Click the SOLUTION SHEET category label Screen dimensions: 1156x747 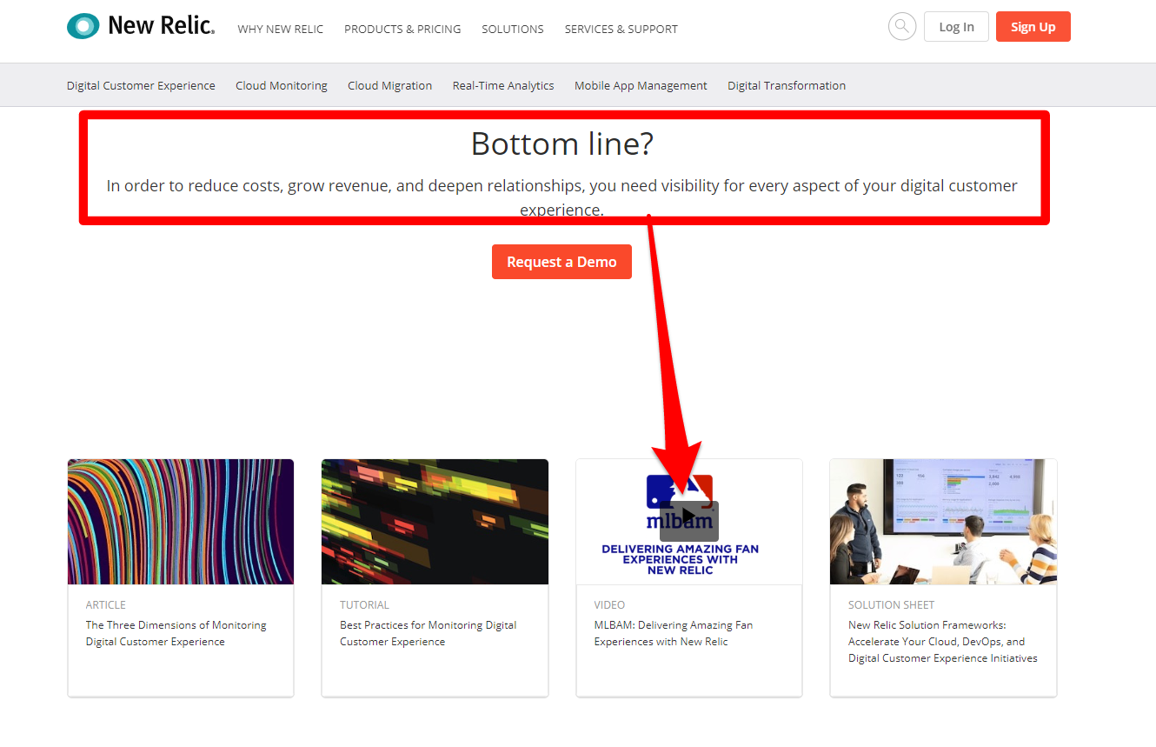tap(892, 604)
